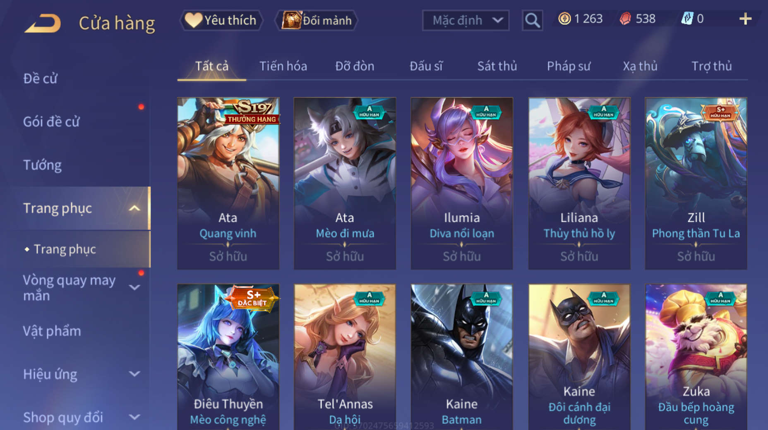768x430 pixels.
Task: Click the red ruby currency icon
Action: 625,19
